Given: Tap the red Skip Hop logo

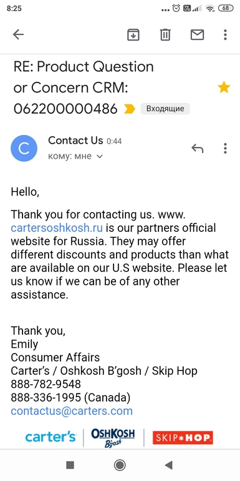Looking at the screenshot, I should [x=183, y=437].
